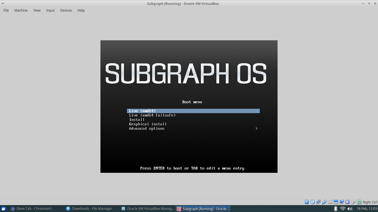This screenshot has width=378, height=212.
Task: Click the CPU virtualization features icon
Action: click(x=347, y=202)
